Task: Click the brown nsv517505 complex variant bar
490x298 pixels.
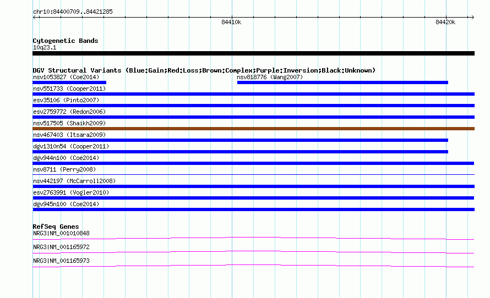Action: tap(253, 129)
